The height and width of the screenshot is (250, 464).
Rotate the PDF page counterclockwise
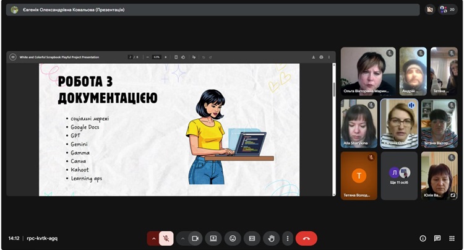(x=184, y=57)
